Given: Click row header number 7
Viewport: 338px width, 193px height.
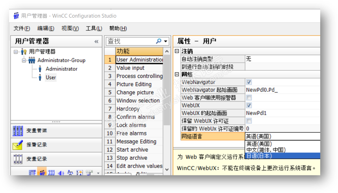Looking at the screenshot, I should (110, 109).
